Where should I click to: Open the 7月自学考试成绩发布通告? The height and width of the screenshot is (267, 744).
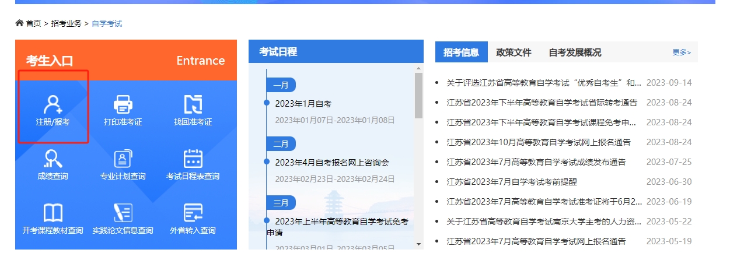click(x=536, y=162)
